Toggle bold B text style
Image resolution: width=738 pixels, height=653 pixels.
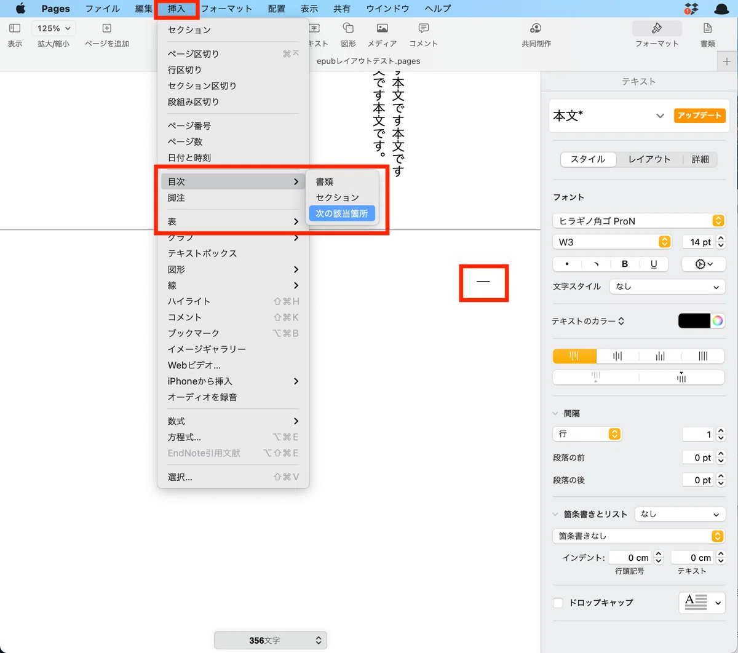(x=625, y=264)
